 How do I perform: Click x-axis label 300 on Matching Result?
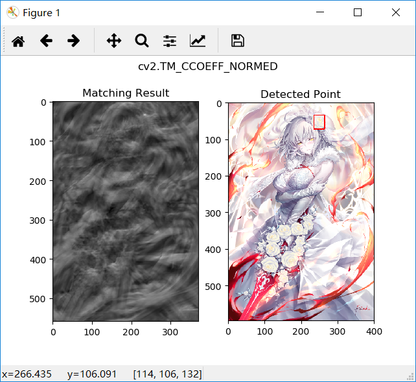click(170, 332)
